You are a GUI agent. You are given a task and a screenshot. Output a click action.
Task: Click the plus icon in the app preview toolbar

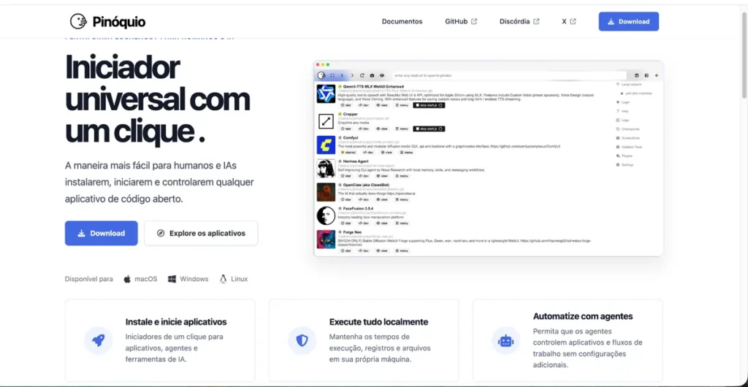[x=657, y=75]
